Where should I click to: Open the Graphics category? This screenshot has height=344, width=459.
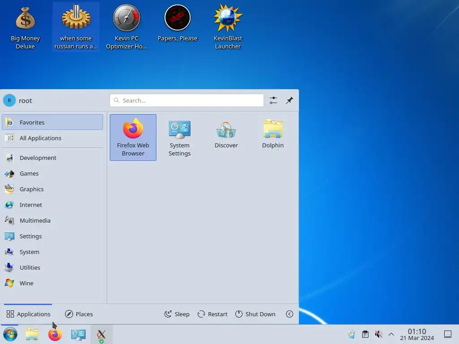[x=52, y=189]
